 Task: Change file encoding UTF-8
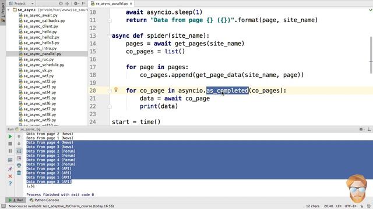[x=350, y=206]
